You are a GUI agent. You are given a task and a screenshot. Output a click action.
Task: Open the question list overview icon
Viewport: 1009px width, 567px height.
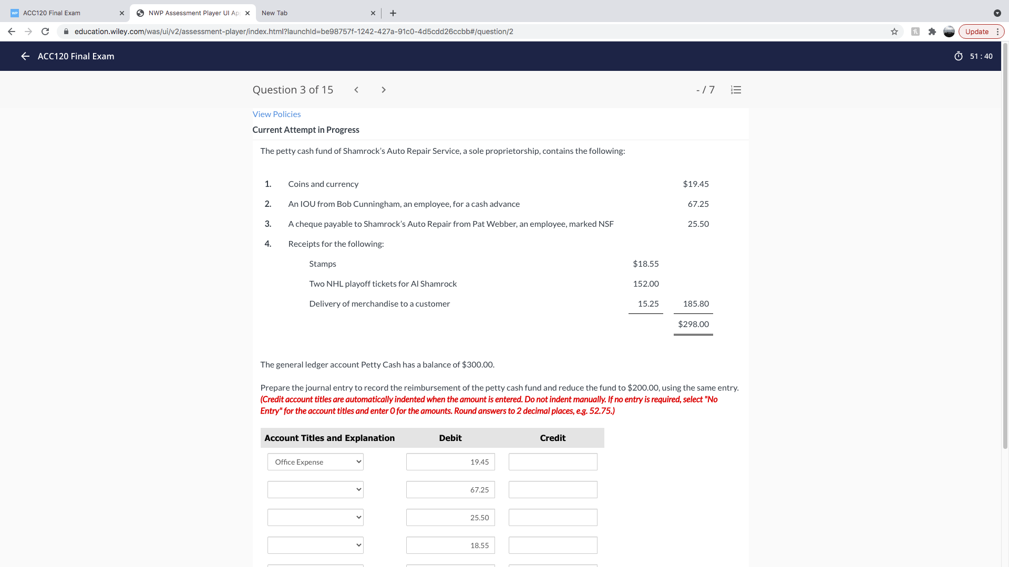click(736, 90)
